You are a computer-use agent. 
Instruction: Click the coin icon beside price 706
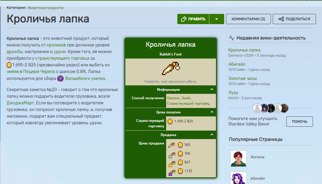coord(180,154)
